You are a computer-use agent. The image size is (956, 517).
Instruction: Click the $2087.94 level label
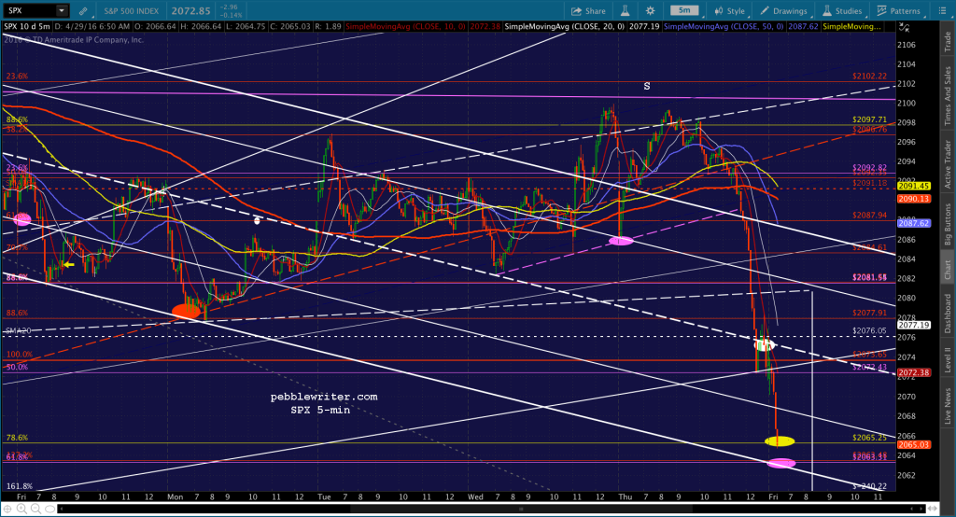[870, 216]
